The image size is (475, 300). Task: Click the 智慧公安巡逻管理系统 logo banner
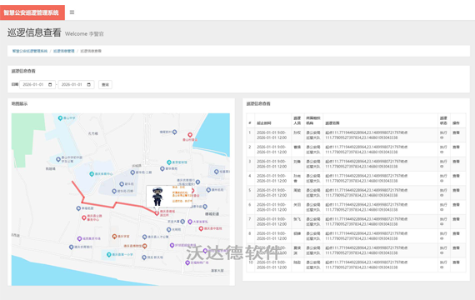(x=32, y=12)
